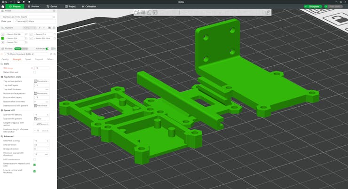
Task: Open the Top surface pattern dropdown
Action: click(x=41, y=81)
